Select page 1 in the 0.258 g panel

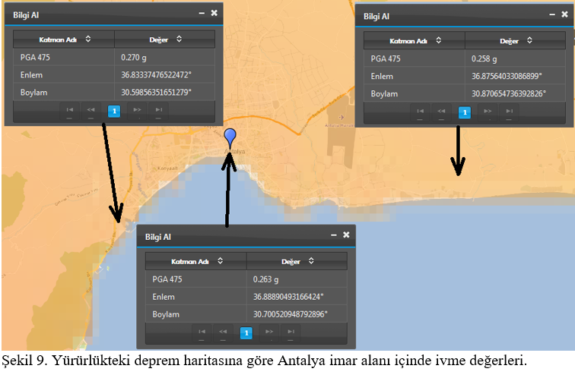465,112
